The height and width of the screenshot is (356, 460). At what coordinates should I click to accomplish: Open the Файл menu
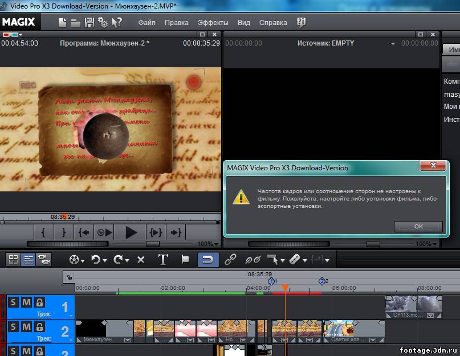pyautogui.click(x=146, y=23)
